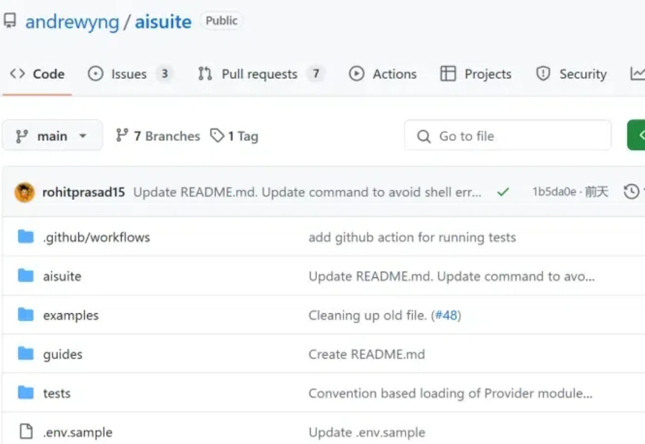The height and width of the screenshot is (444, 645).
Task: Open the andrewyng owner link
Action: coord(72,22)
